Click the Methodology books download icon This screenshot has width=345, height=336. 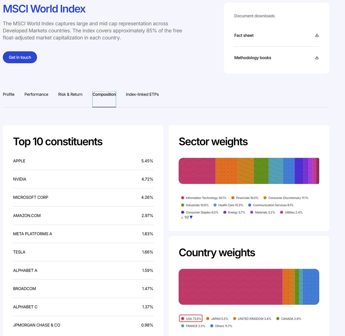pyautogui.click(x=317, y=58)
